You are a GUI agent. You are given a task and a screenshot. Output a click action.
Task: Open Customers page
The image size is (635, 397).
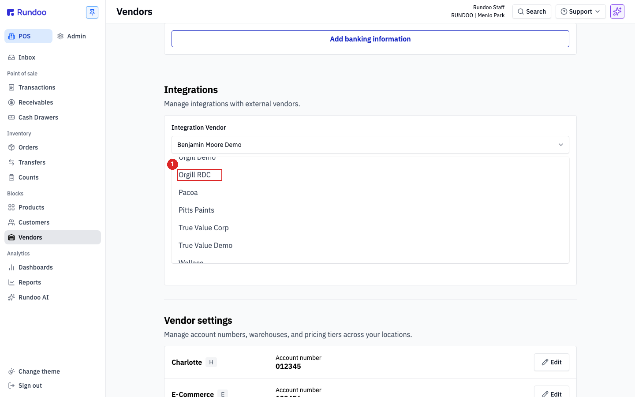point(52,222)
